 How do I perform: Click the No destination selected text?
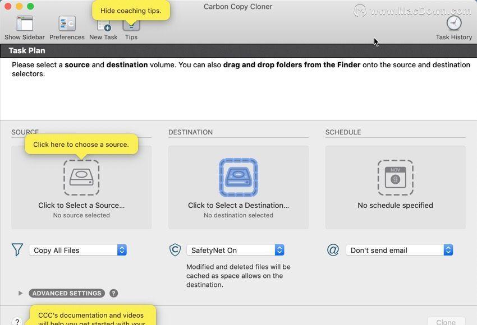click(238, 215)
